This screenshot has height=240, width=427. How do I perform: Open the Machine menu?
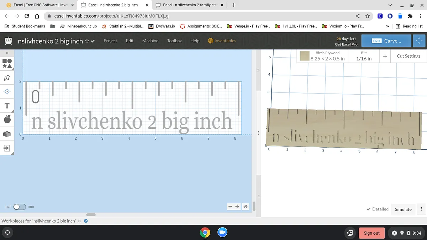[x=150, y=41]
